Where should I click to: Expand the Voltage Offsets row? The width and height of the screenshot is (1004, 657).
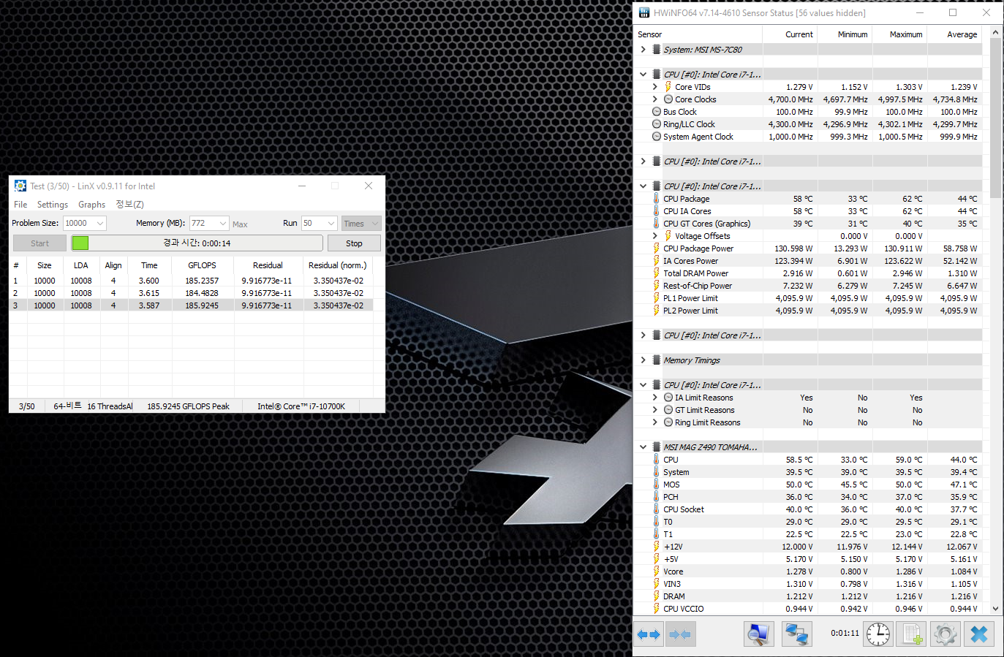pos(655,236)
